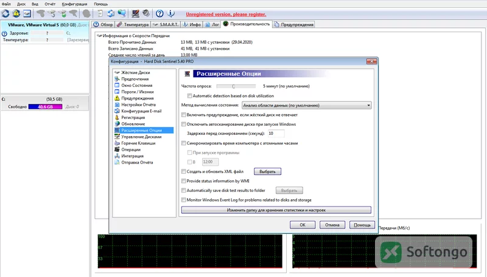
Task: Select Отправка Отчёта in configuration list
Action: [137, 162]
